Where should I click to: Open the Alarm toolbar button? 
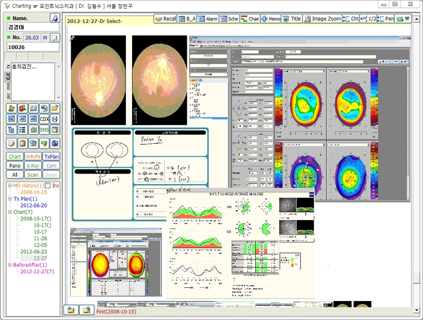[208, 19]
